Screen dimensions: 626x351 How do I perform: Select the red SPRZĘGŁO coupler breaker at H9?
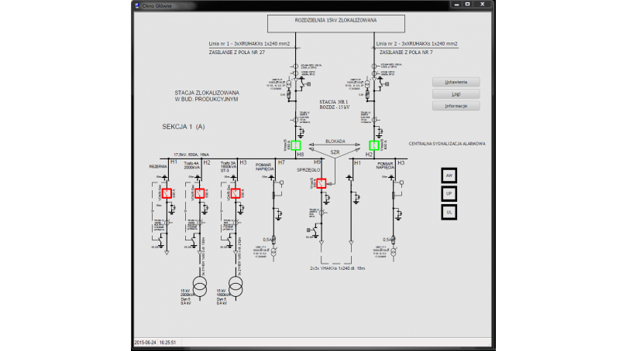pos(322,183)
